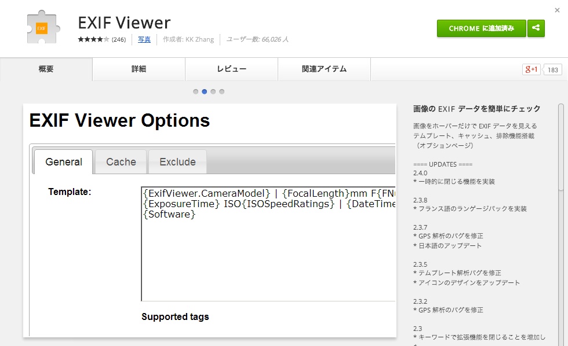
Task: Click the 'EXIF Viewer Options' heading in screenshot
Action: click(119, 120)
